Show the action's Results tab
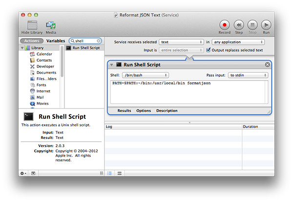 pos(124,111)
